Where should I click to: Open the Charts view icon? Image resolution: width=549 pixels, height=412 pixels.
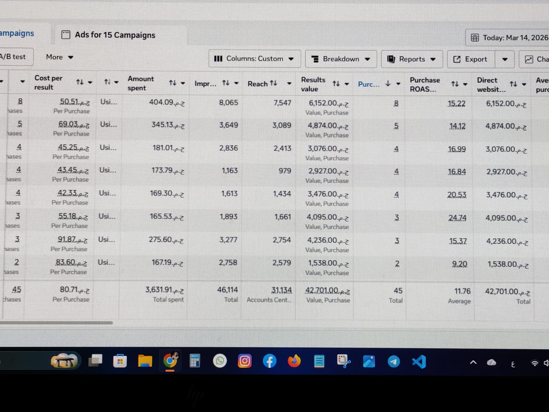point(529,59)
